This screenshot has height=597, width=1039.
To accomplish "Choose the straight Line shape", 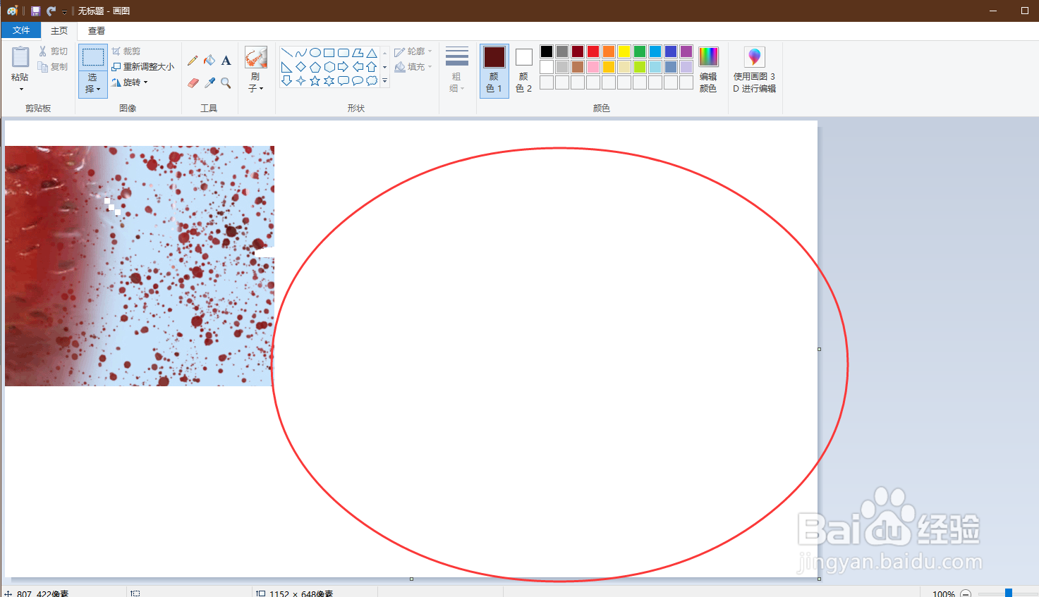I will coord(286,53).
